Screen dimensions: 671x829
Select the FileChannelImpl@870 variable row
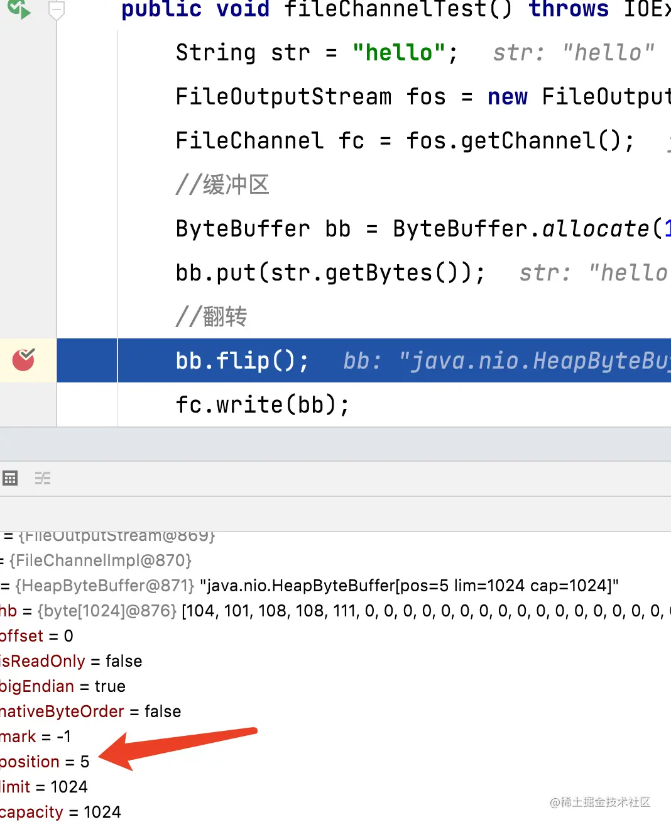click(x=335, y=560)
